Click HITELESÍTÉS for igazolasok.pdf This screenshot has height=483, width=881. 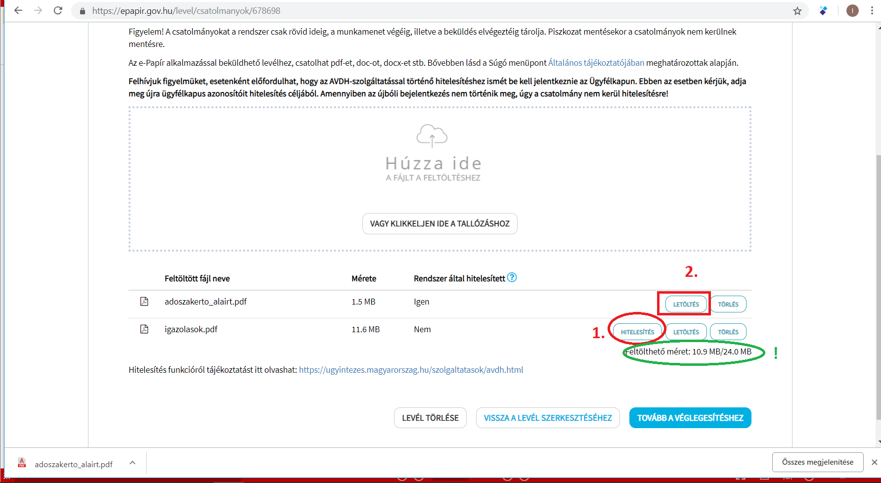[637, 332]
